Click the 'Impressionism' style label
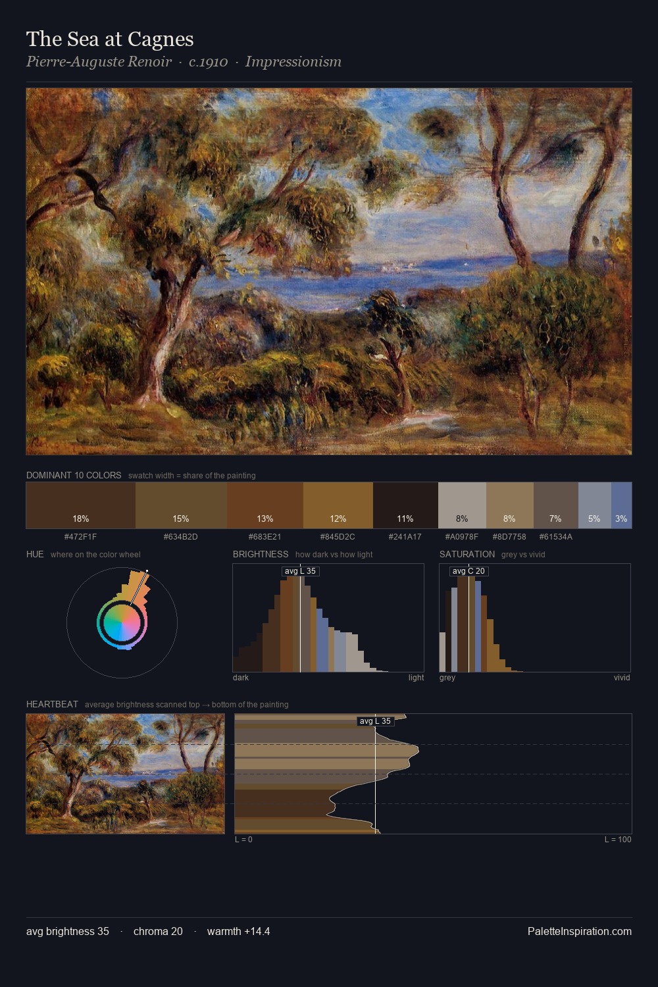 (293, 62)
